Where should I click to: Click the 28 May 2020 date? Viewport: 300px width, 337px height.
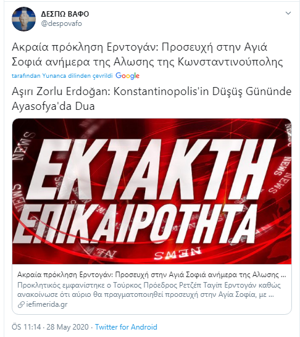click(x=67, y=327)
